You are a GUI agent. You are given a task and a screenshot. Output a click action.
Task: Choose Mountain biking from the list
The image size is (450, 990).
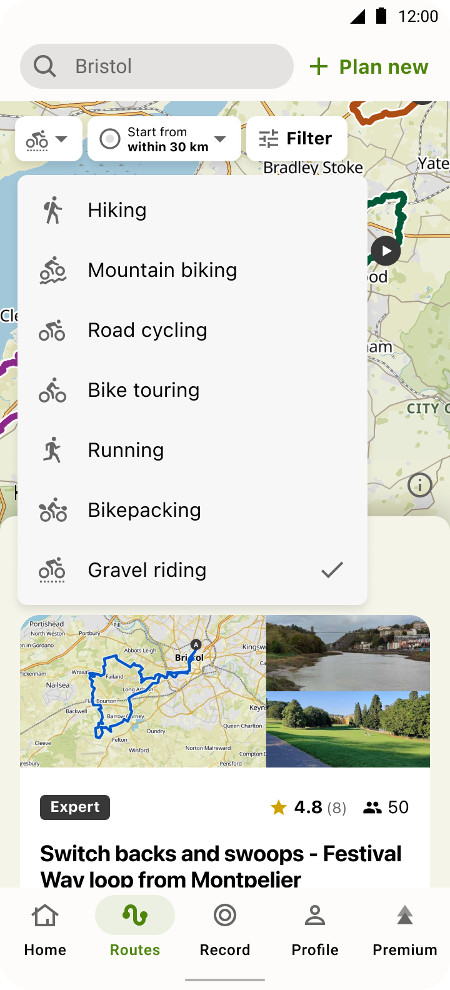(x=192, y=270)
